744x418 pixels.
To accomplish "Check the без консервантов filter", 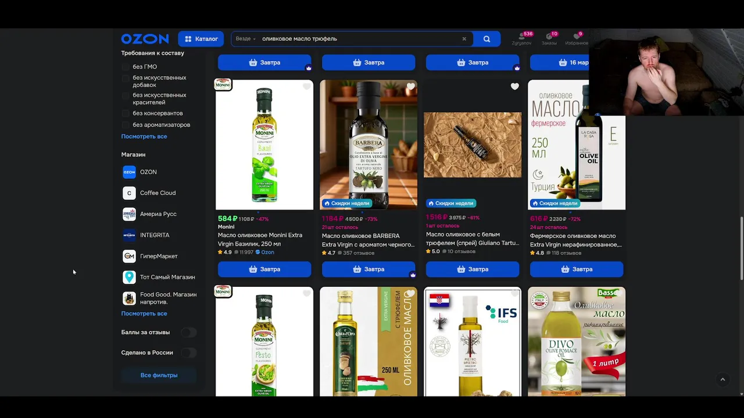I will (x=126, y=113).
